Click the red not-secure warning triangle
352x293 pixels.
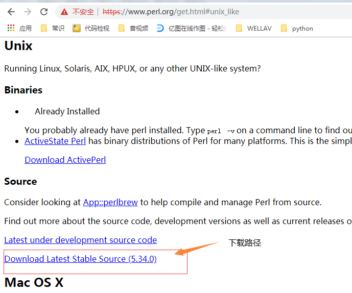coord(64,12)
